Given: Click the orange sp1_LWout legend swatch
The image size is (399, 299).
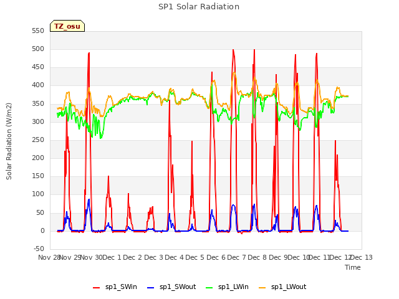Looking at the screenshot, I should tap(262, 287).
